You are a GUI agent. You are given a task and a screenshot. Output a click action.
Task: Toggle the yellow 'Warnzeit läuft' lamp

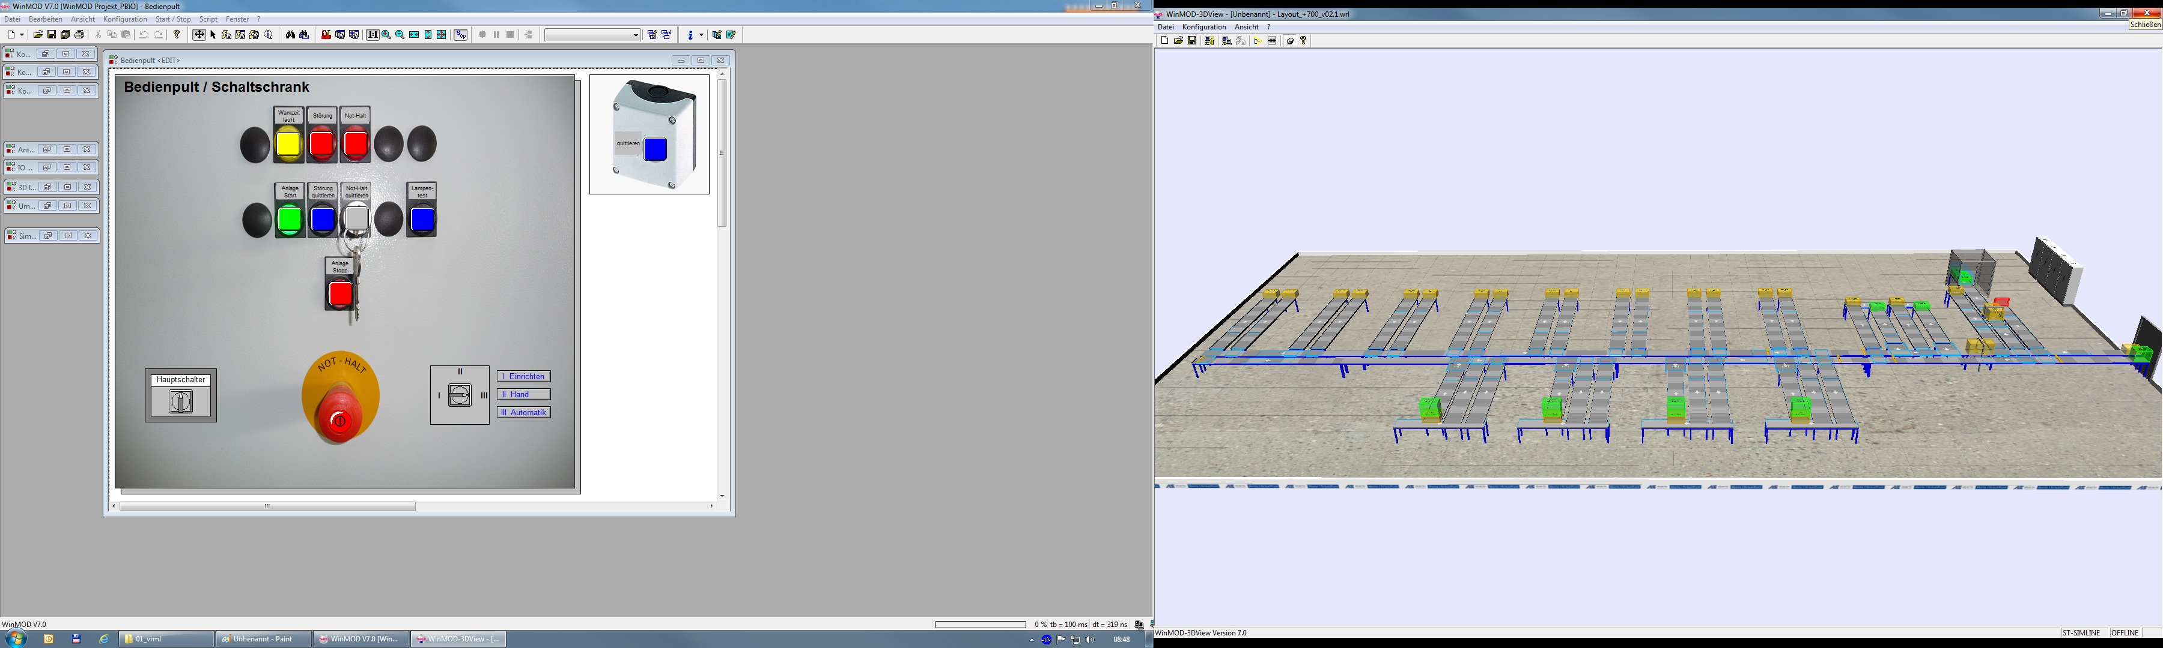point(289,144)
